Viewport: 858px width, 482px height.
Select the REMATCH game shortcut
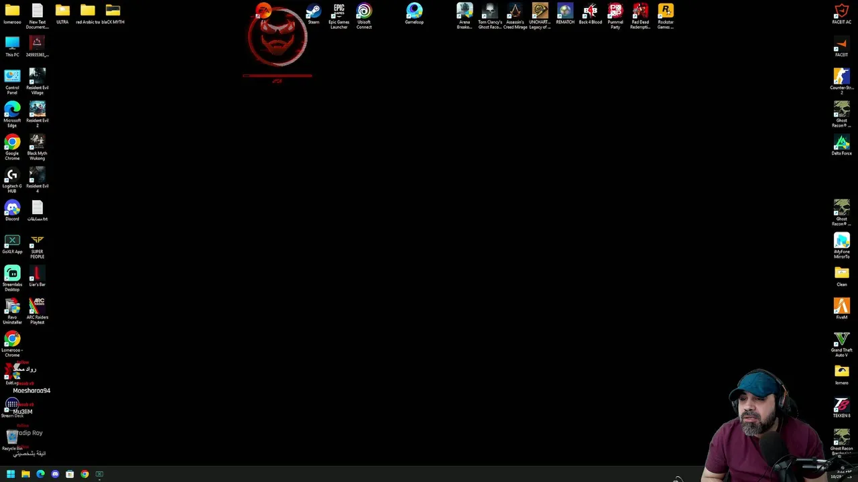tap(565, 14)
